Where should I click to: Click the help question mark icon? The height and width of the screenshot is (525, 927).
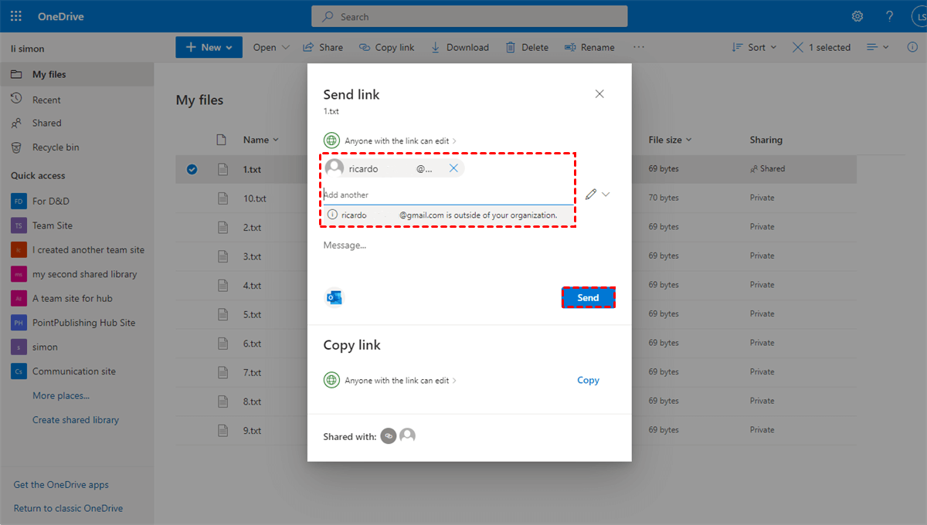pos(890,16)
